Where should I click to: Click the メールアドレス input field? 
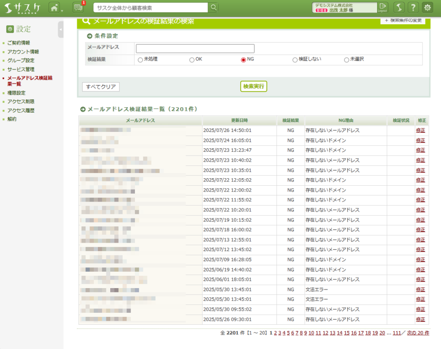coord(195,49)
